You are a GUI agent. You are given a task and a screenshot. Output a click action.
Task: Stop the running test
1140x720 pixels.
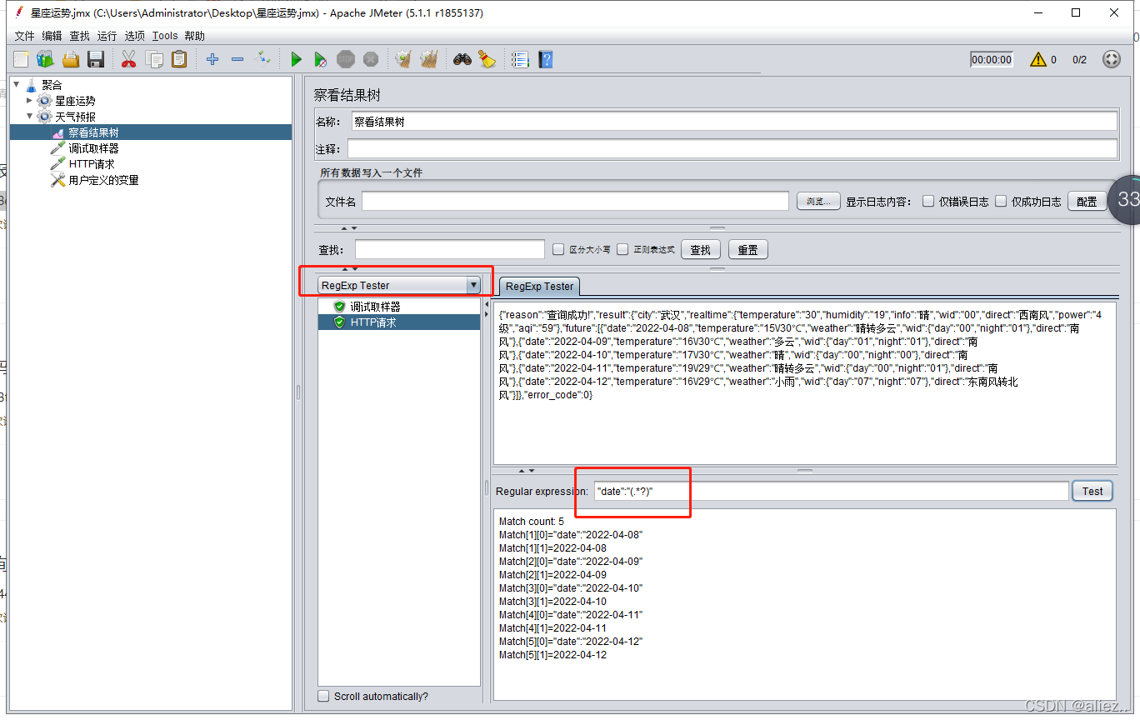click(346, 59)
